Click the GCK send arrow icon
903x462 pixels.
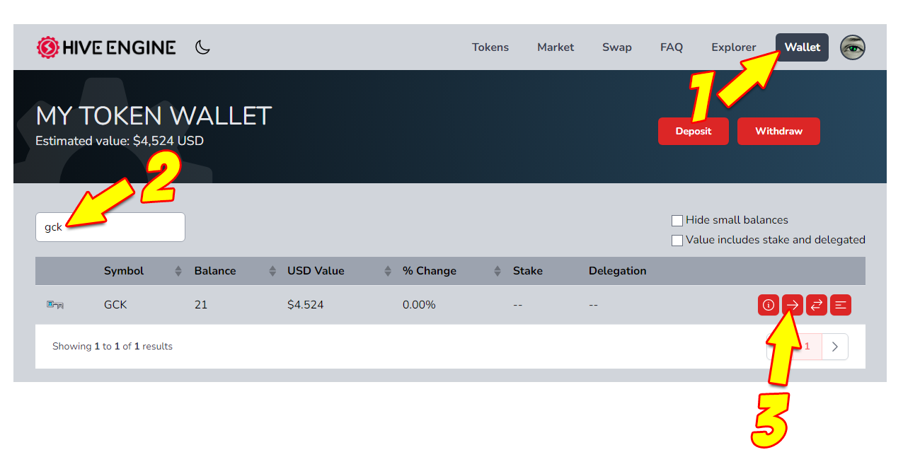pos(793,305)
